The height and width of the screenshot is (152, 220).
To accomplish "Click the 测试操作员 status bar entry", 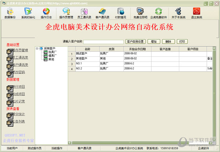I will pyautogui.click(x=34, y=148).
